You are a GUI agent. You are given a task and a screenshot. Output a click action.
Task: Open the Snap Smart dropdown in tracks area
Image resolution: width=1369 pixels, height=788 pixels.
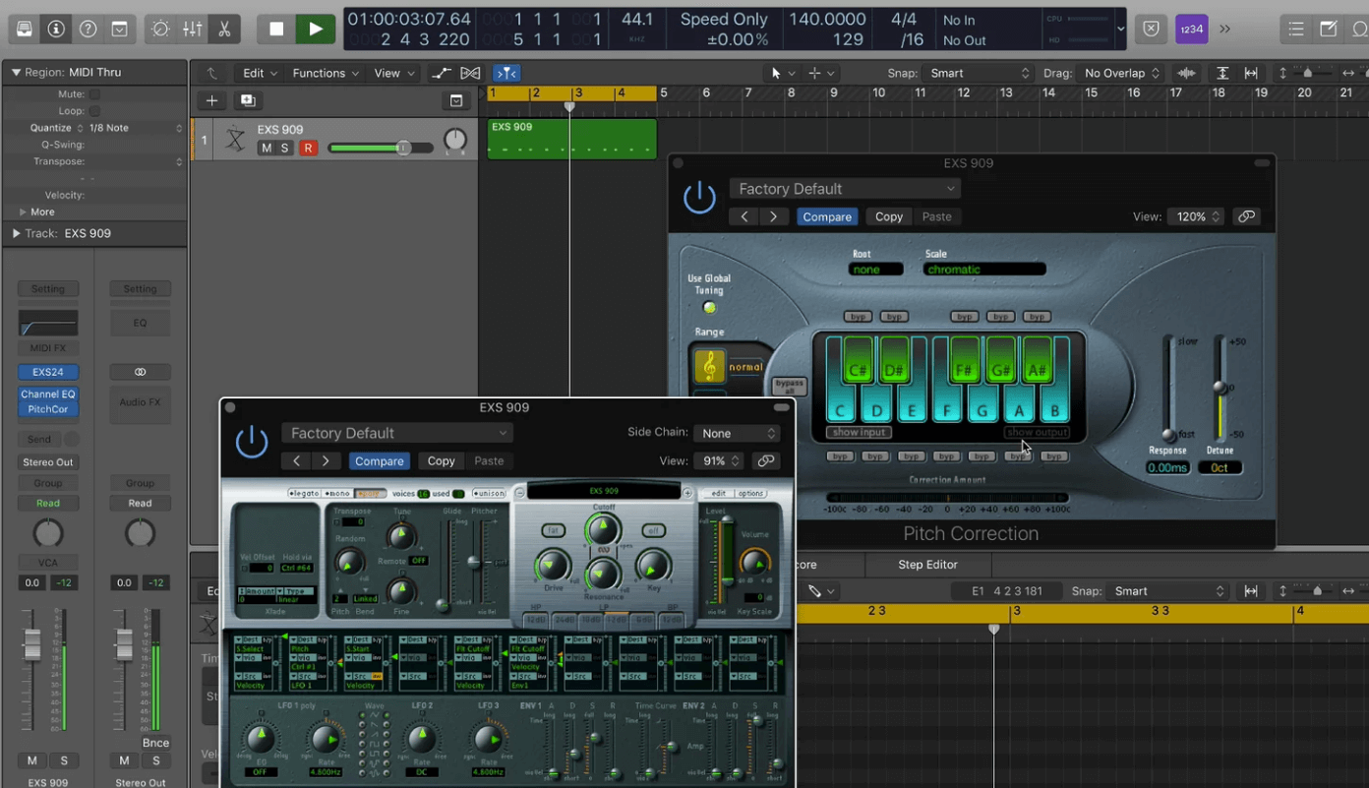coord(978,73)
